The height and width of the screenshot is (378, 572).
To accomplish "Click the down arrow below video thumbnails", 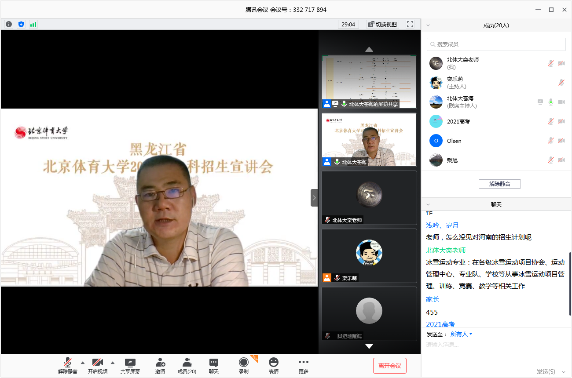I will pos(369,346).
